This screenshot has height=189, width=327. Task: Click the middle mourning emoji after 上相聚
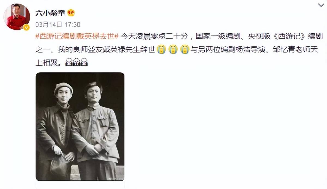[x=77, y=63]
